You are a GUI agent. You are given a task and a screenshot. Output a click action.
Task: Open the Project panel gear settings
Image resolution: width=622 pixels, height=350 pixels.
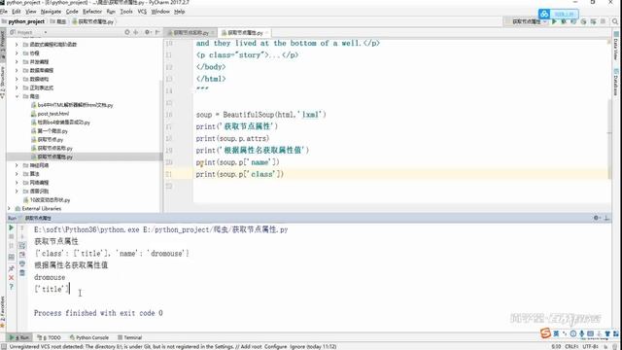147,32
